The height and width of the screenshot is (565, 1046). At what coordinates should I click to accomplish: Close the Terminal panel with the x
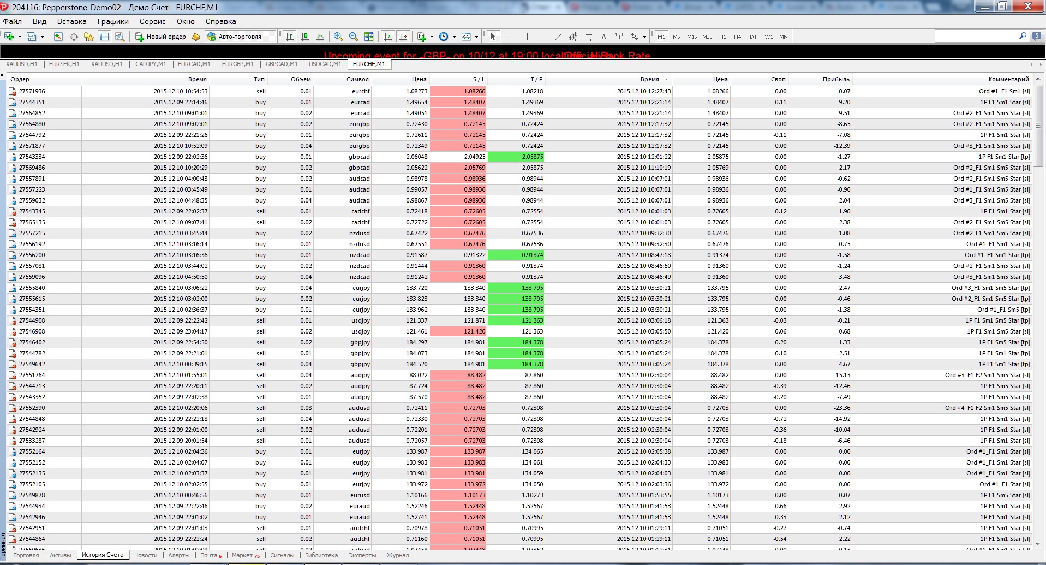point(3,75)
